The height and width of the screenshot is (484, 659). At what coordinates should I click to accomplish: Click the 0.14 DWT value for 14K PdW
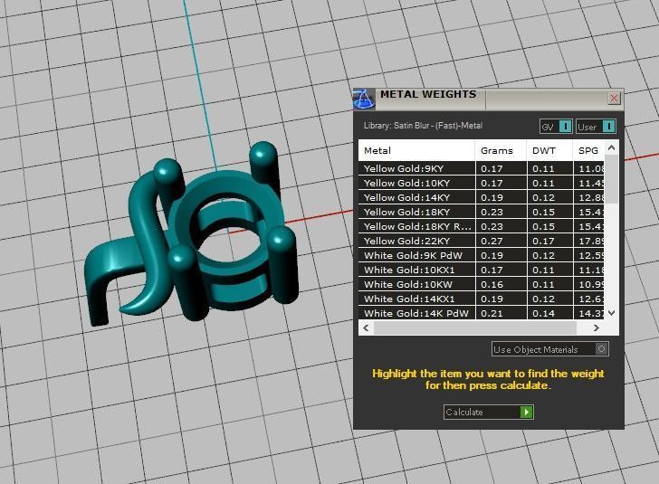(543, 313)
